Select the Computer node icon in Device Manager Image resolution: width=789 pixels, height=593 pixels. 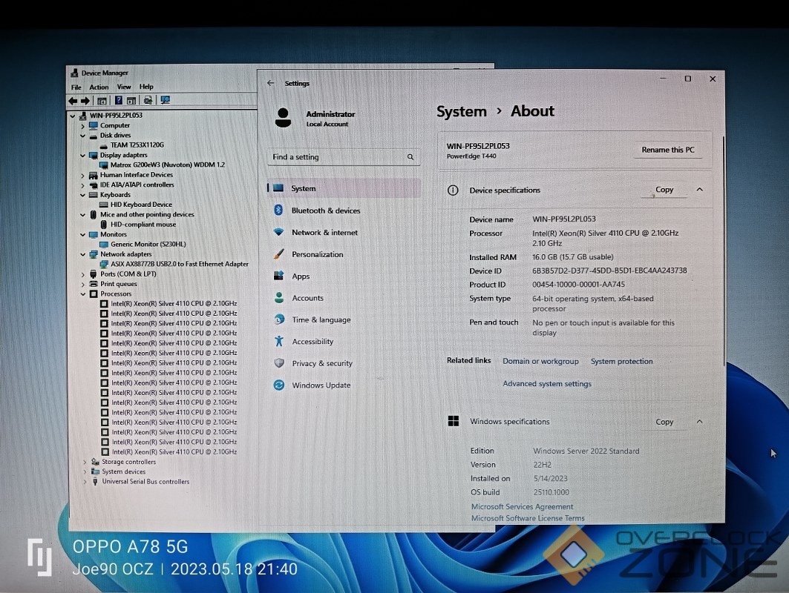tap(94, 125)
